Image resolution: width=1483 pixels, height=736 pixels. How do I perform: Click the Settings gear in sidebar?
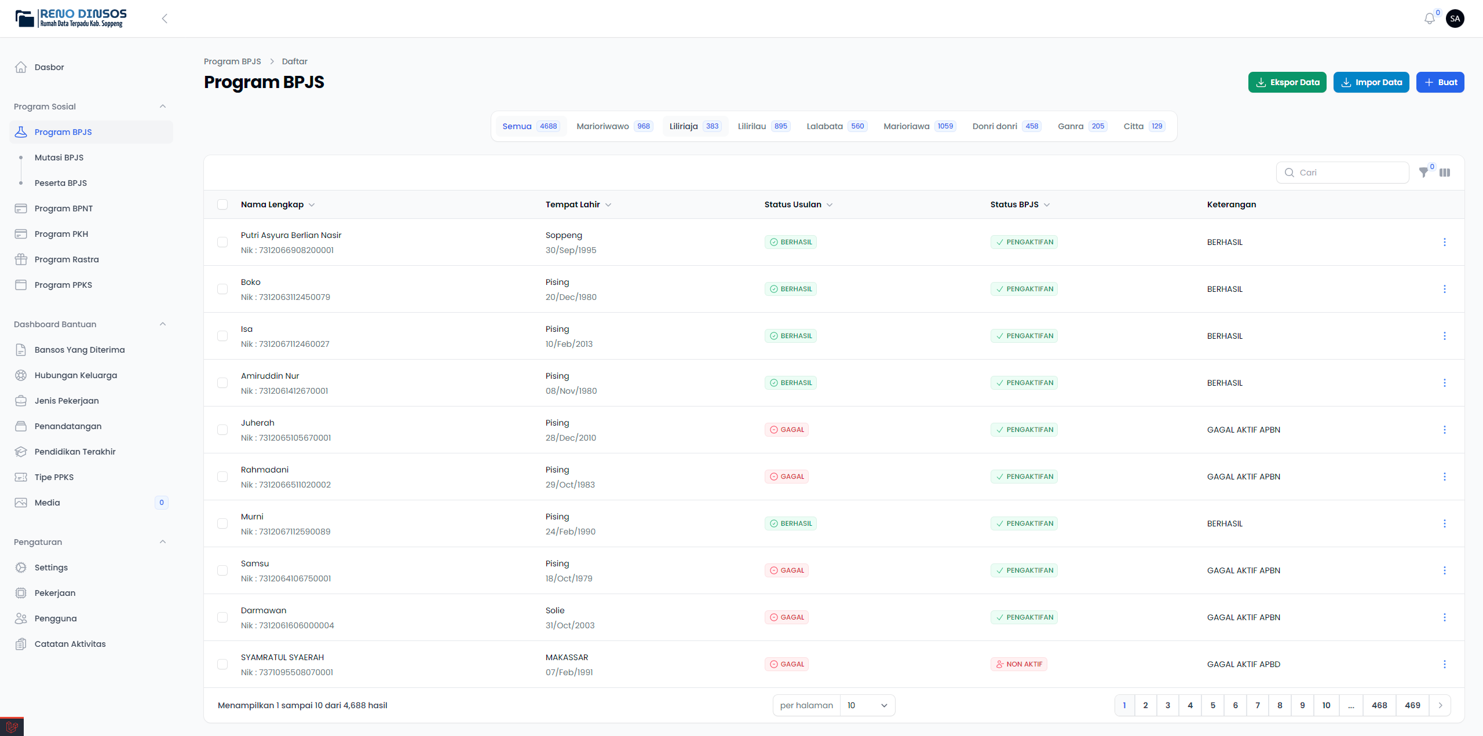pyautogui.click(x=21, y=567)
